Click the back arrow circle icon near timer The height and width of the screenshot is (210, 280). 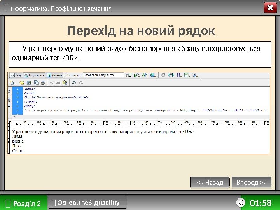pyautogui.click(x=241, y=202)
